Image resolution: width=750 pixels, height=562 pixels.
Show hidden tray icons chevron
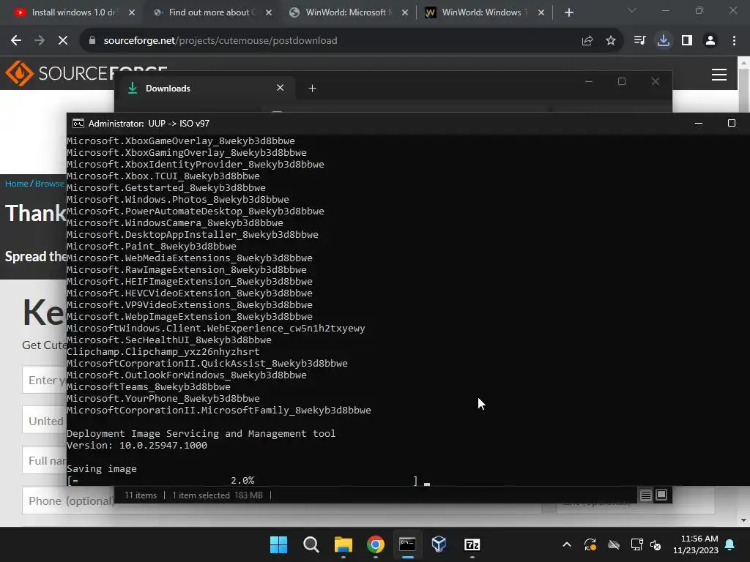tap(567, 544)
